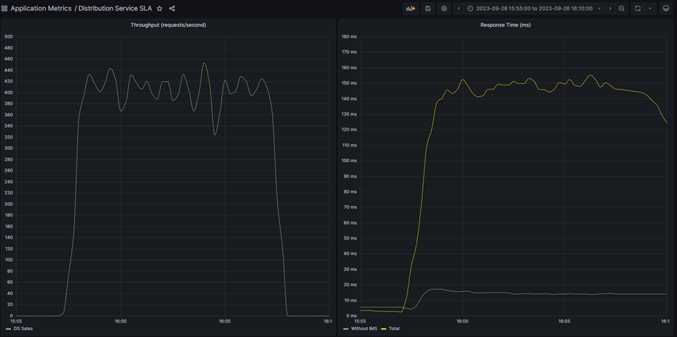
Task: Open the Response Time panel menu
Action: [505, 25]
